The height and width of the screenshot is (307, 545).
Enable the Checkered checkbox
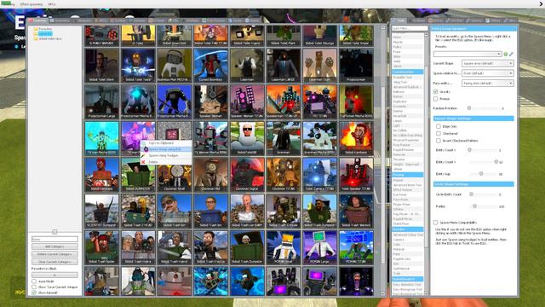pyautogui.click(x=439, y=133)
